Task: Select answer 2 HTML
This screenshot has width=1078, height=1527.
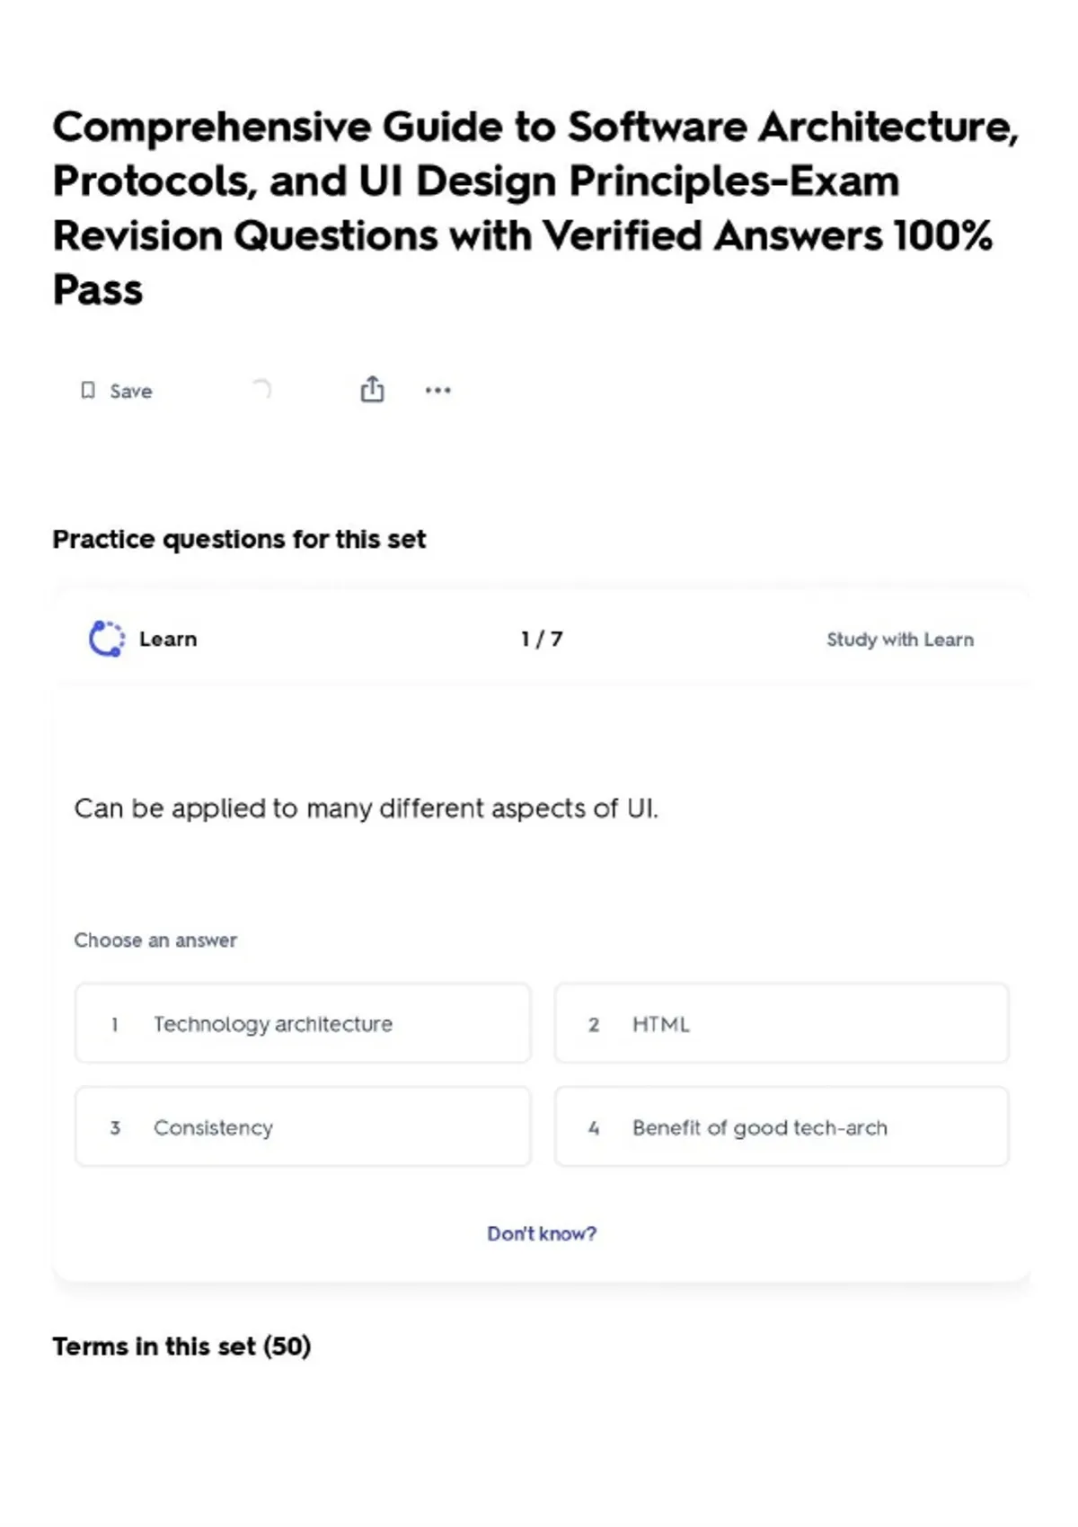Action: click(x=782, y=1023)
